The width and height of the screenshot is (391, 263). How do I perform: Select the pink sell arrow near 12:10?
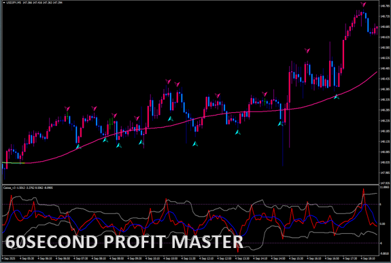point(218,96)
